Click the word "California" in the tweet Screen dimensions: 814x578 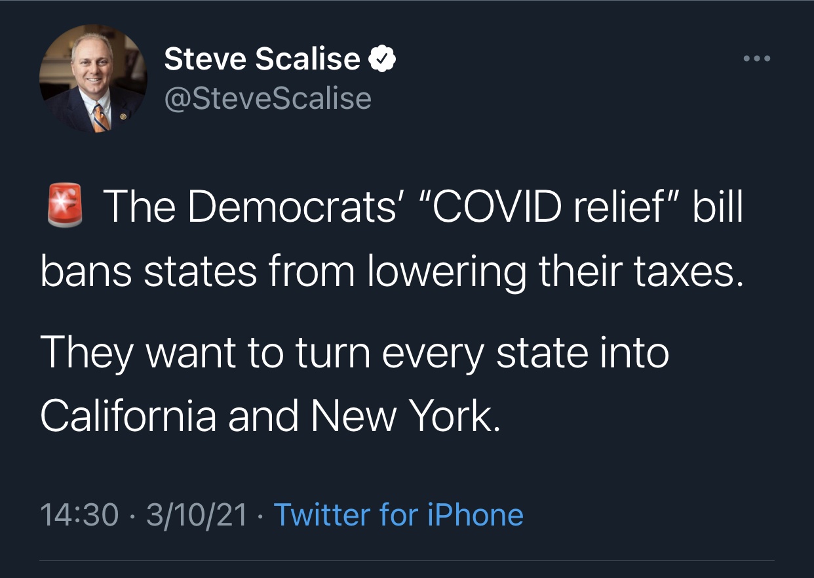(x=128, y=415)
